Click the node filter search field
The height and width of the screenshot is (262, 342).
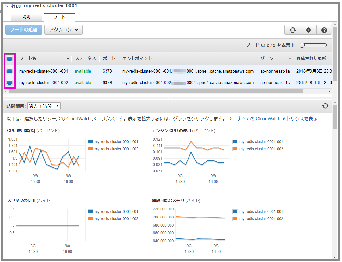coord(313,45)
